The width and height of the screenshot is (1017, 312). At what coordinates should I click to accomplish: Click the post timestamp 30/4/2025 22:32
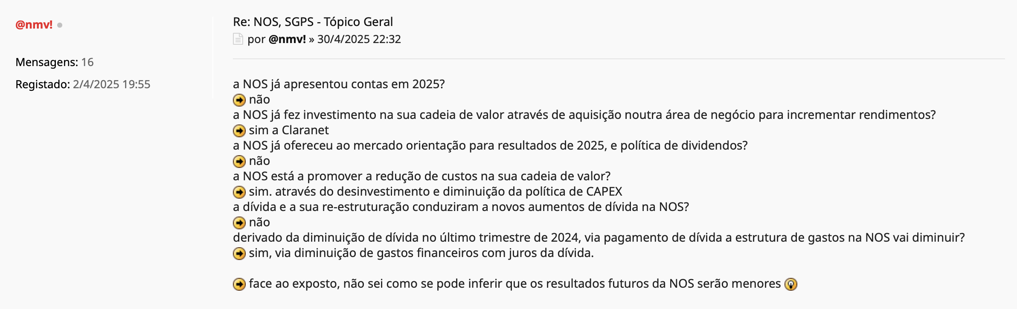pyautogui.click(x=359, y=39)
